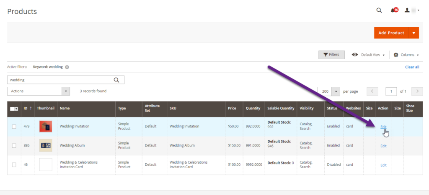Image resolution: width=429 pixels, height=195 pixels.
Task: Submit keyword search with magnifier icon
Action: (117, 80)
